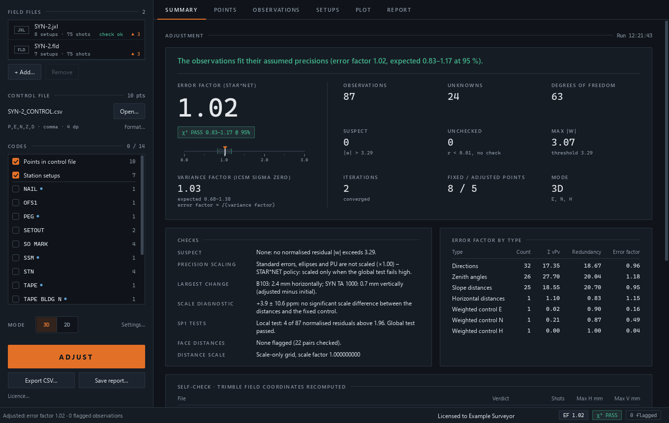Tick the PEG code checkbox

click(16, 216)
